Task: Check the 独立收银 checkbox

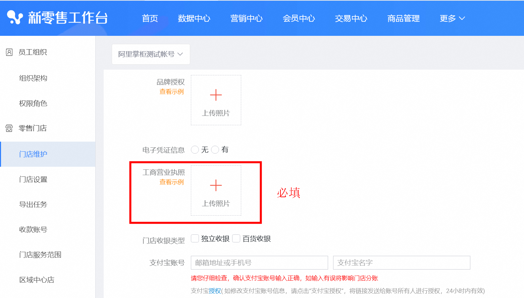Action: [195, 238]
